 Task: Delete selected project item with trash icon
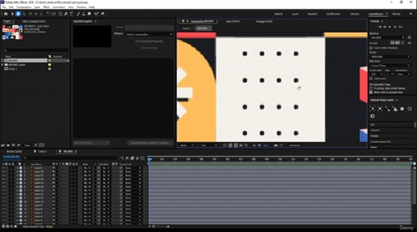tap(36, 145)
